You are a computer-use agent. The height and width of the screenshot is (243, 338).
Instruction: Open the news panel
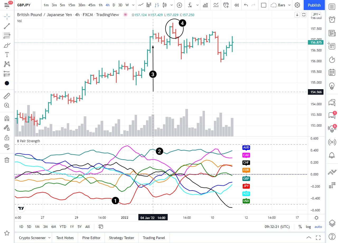pyautogui.click(x=332, y=33)
